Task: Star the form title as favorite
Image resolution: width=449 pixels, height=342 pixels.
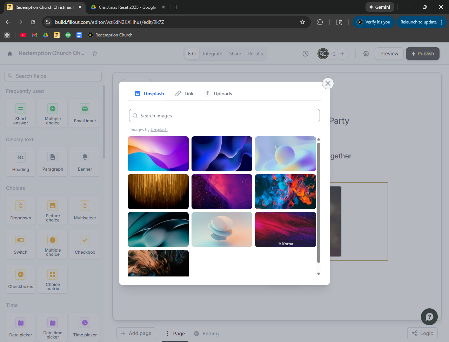Action: point(95,54)
